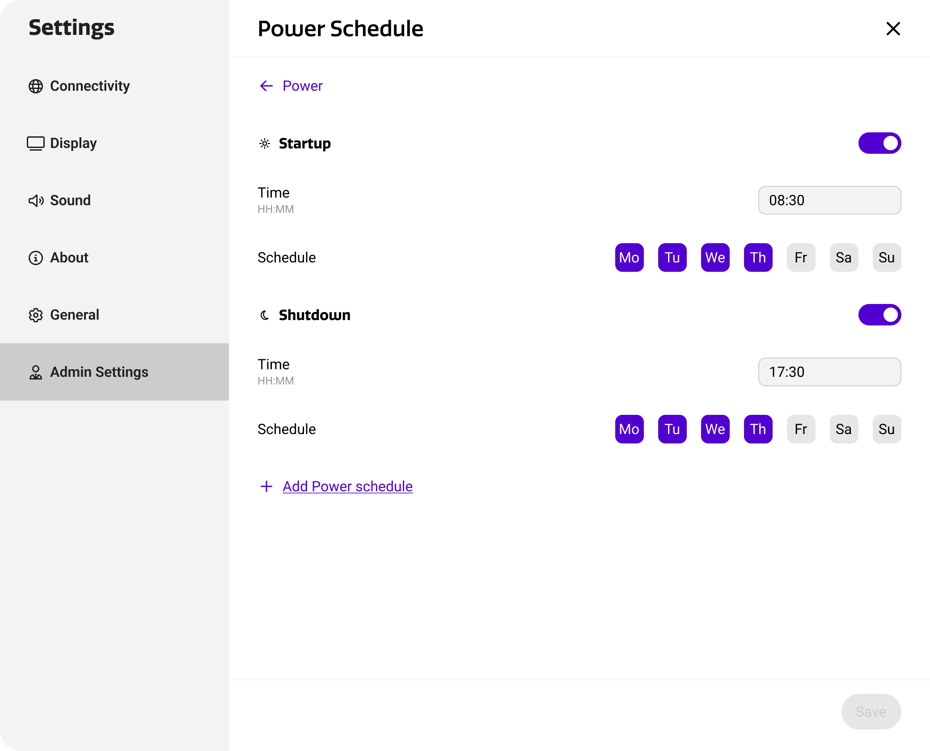
Task: Open the Sound settings section
Action: pos(70,200)
